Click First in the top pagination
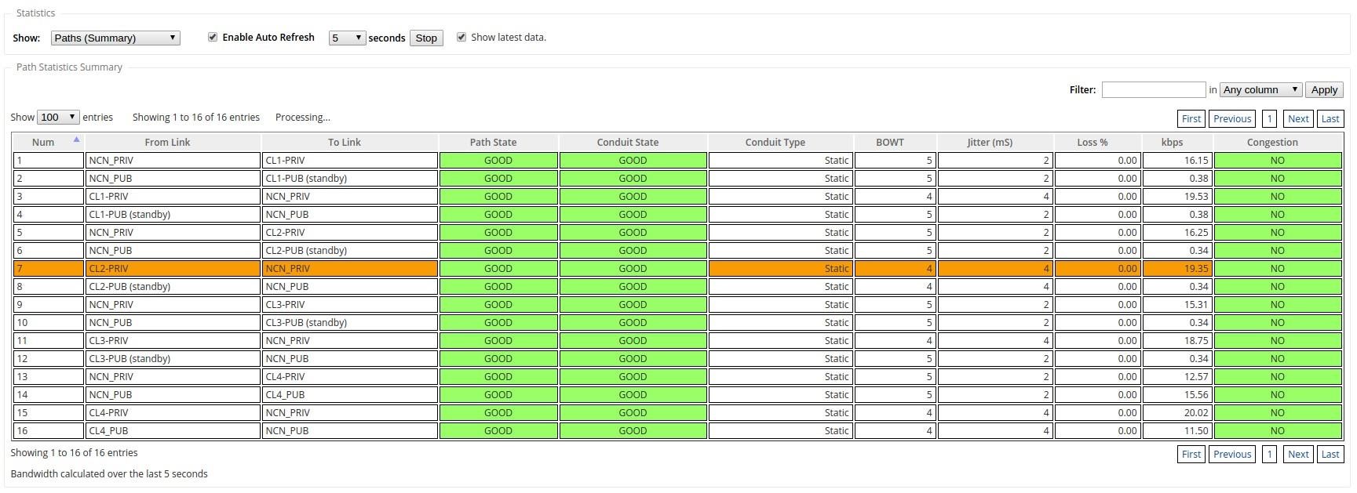Screen dimensions: 1357x493 pos(1191,119)
